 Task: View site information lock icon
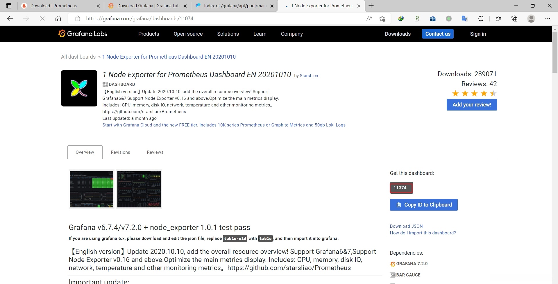pos(78,19)
